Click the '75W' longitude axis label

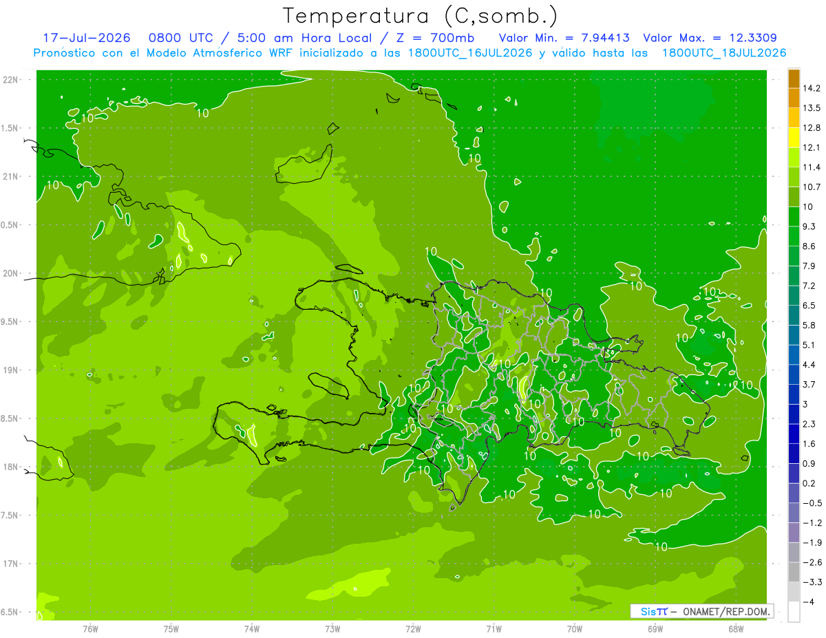171,628
